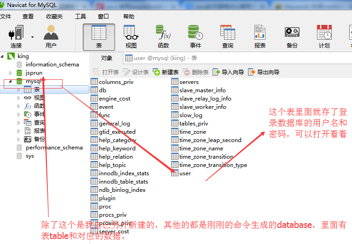The width and height of the screenshot is (352, 244).
Task: Open the 窗口 menu
Action: pos(103,17)
